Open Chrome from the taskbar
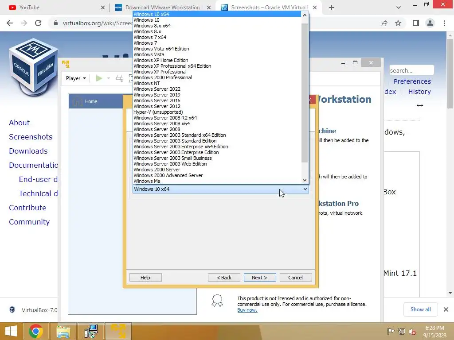This screenshot has width=454, height=340. [x=36, y=331]
